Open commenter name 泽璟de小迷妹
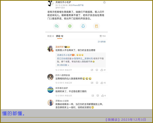This screenshot has height=123, width=153. [x=62, y=101]
